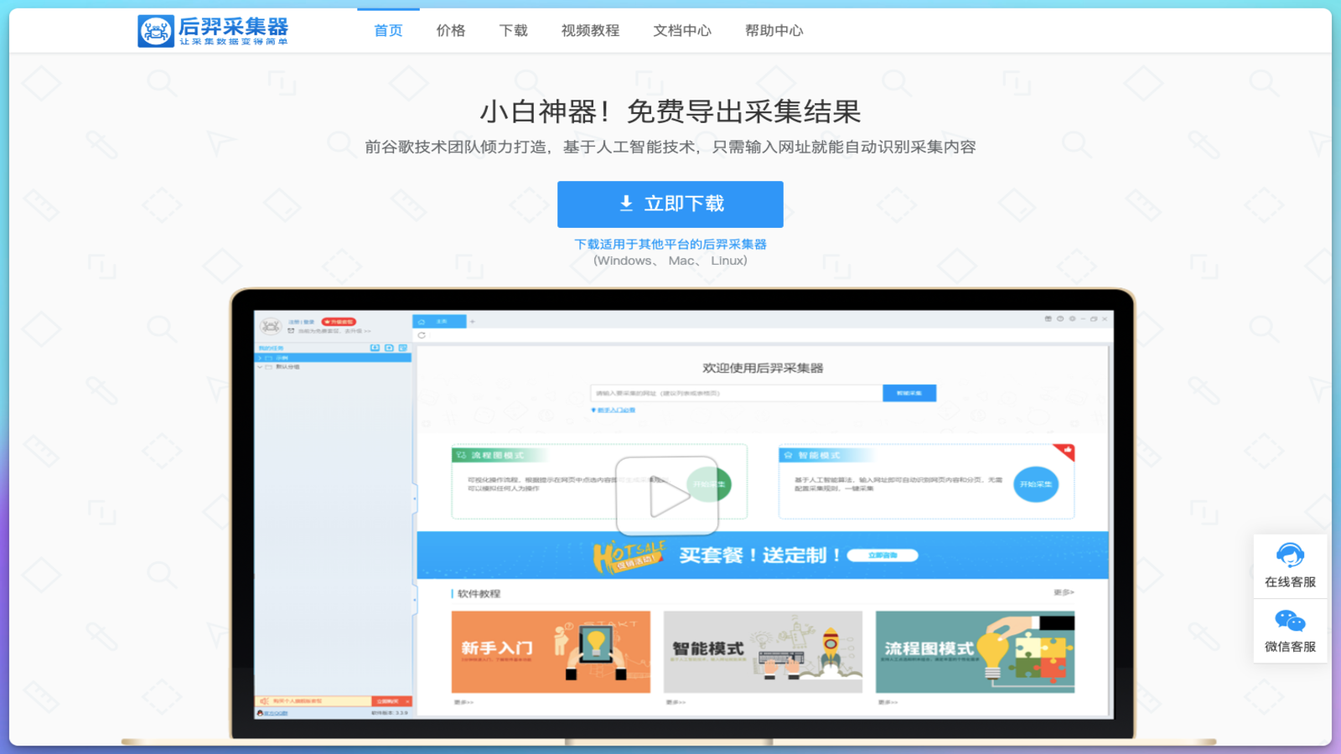The height and width of the screenshot is (754, 1341).
Task: Collapse the 默认分组 folder
Action: click(x=261, y=367)
